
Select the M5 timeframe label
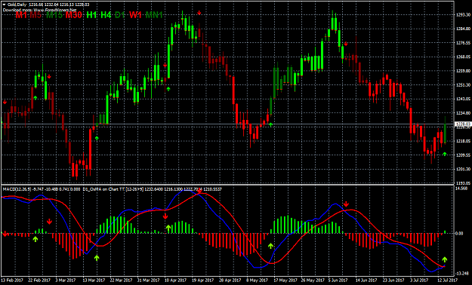coord(35,15)
